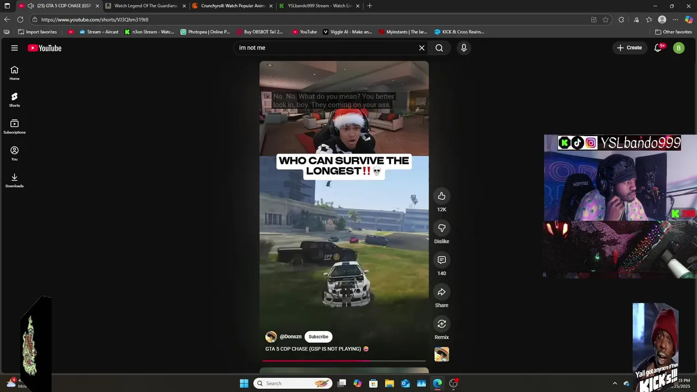This screenshot has height=392, width=697.
Task: Open the You page in sidebar
Action: pyautogui.click(x=14, y=154)
